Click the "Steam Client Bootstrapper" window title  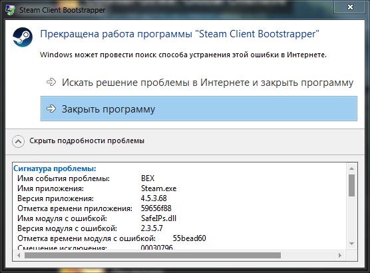(x=63, y=10)
